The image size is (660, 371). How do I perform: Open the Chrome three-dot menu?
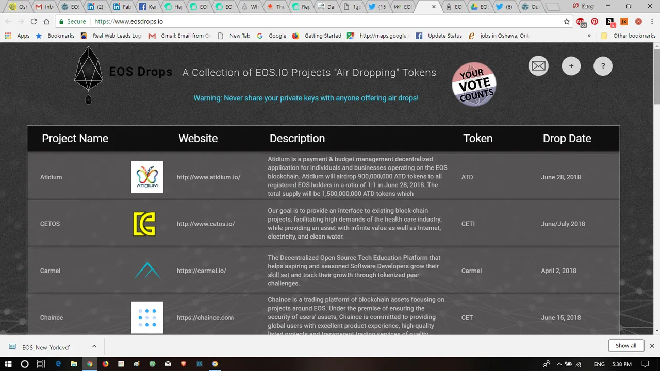[x=652, y=22]
